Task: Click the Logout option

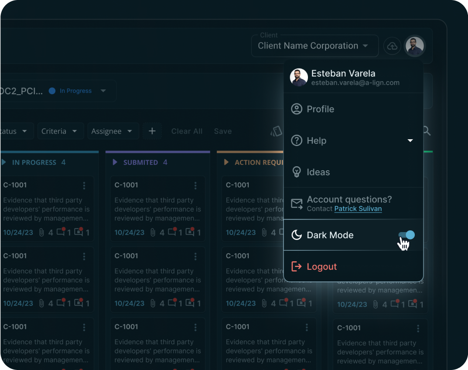Action: [x=353, y=267]
